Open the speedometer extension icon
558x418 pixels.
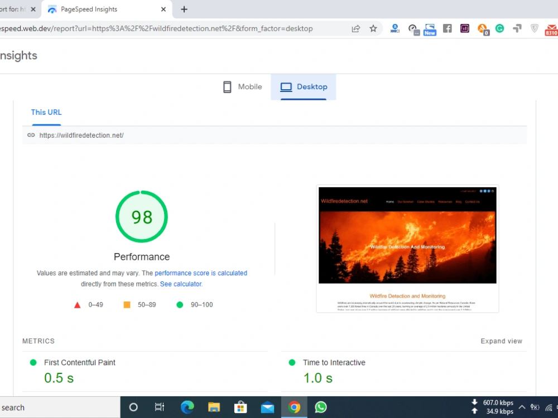[x=413, y=29]
